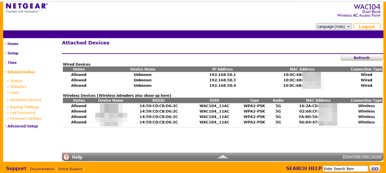The image size is (386, 173).
Task: Click Wireless type in the FA:BD:56 row
Action: [x=366, y=117]
